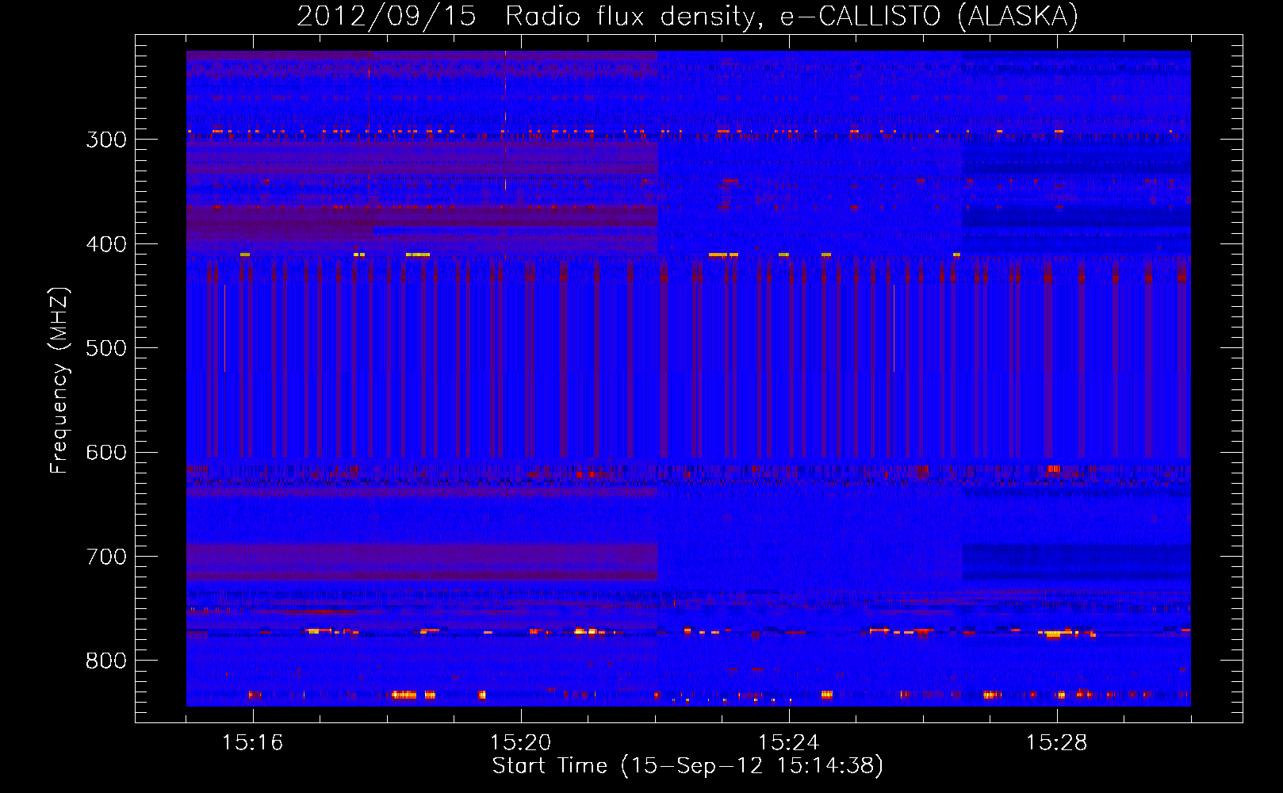Select the 400 frequency tick label
Screen dimensions: 1283x793
[x=106, y=244]
